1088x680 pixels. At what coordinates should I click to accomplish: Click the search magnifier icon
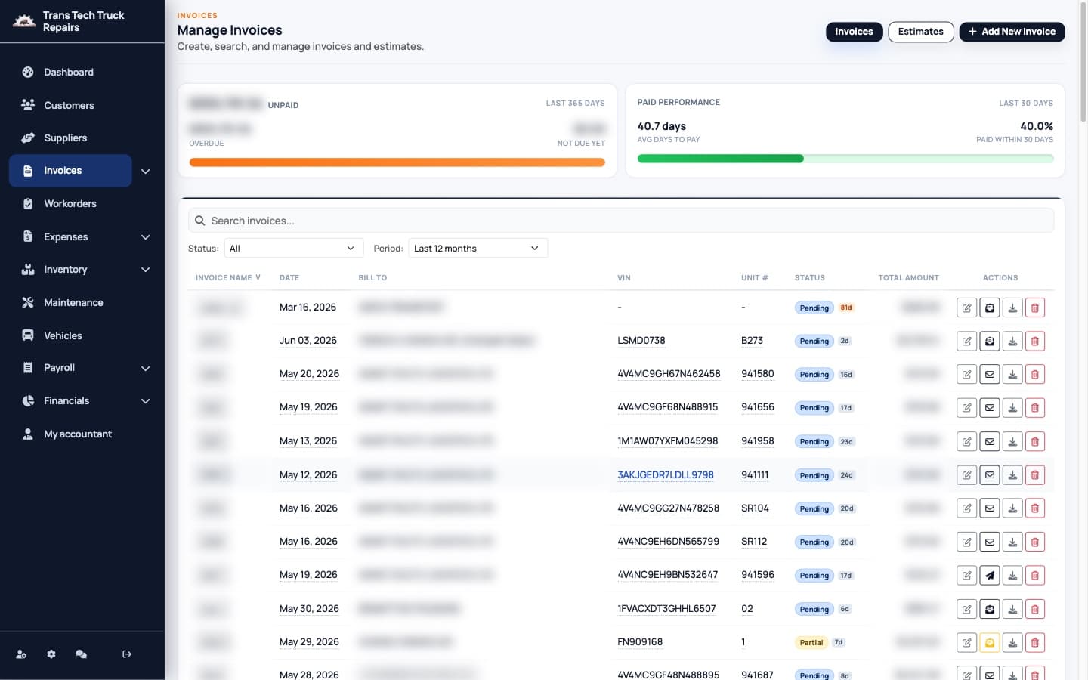(x=200, y=221)
